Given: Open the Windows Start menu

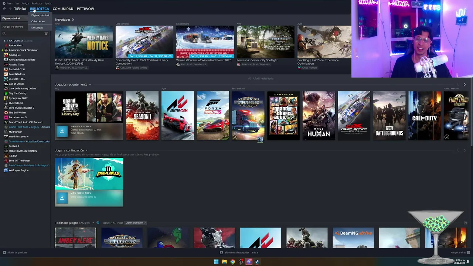Looking at the screenshot, I should pyautogui.click(x=216, y=262).
